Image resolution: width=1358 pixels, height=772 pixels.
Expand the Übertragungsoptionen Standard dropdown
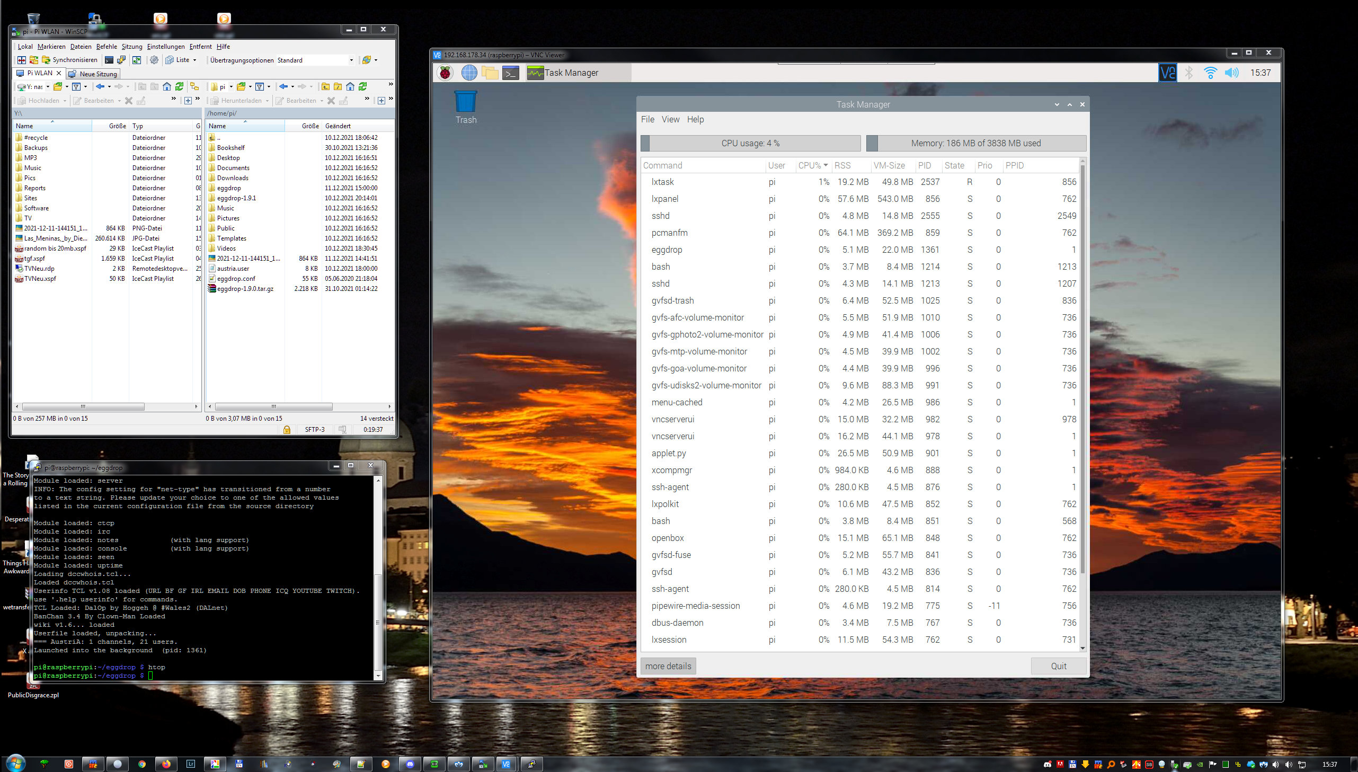click(351, 60)
